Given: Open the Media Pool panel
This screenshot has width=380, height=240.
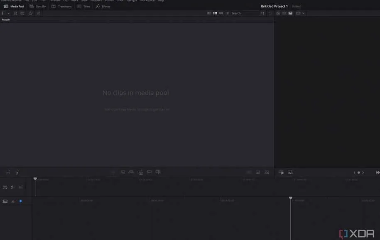Looking at the screenshot, I should click(x=14, y=7).
